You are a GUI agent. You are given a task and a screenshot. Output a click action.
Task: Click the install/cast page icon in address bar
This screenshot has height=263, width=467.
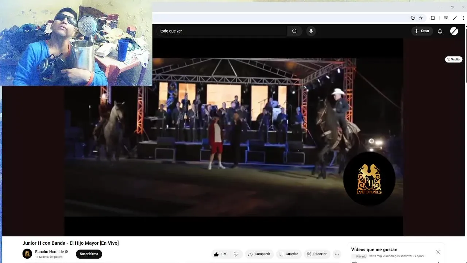(413, 18)
